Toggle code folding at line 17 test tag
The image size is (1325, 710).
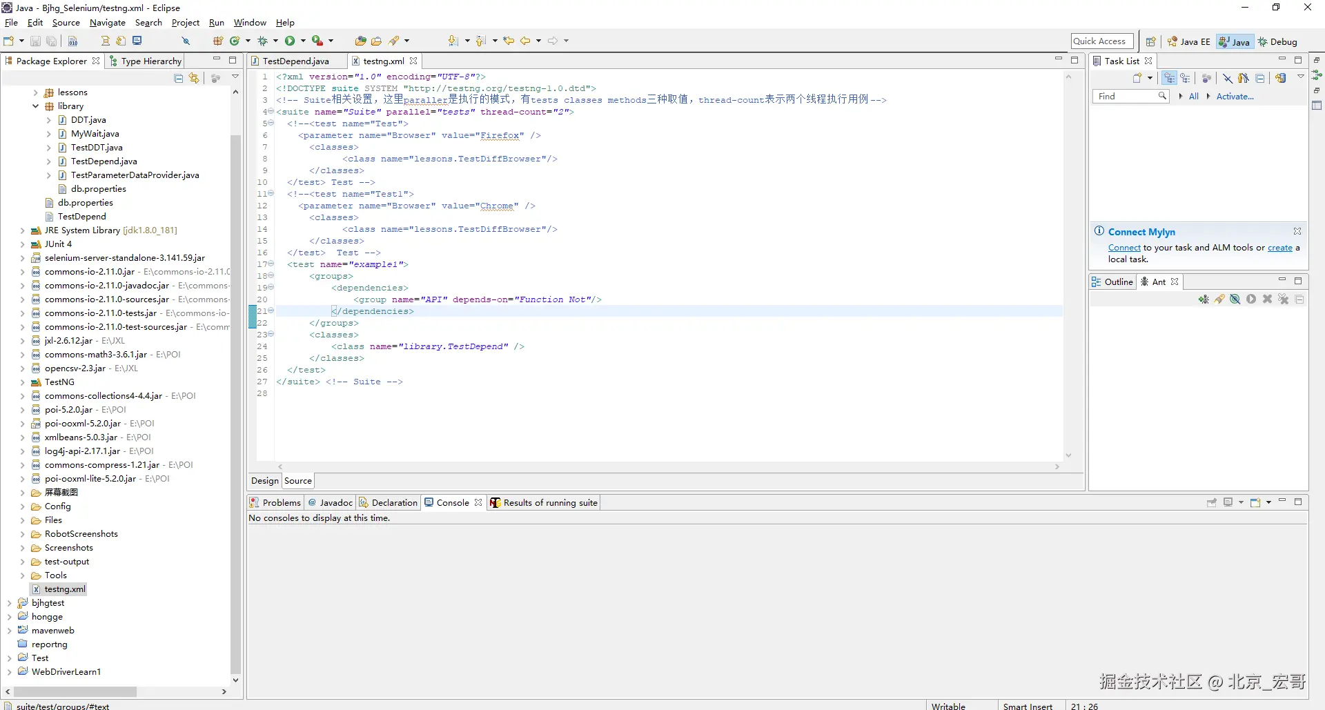(271, 264)
